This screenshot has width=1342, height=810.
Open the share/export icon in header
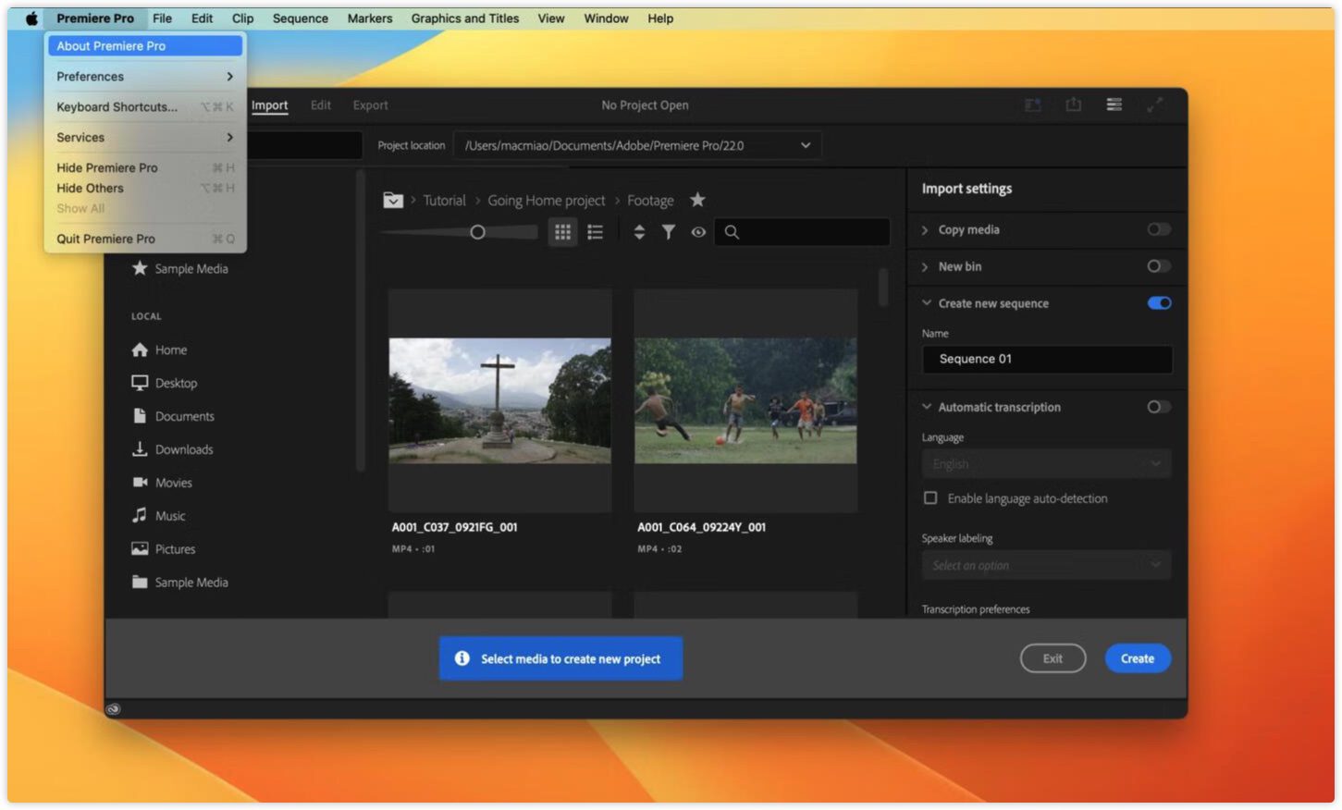coord(1073,104)
